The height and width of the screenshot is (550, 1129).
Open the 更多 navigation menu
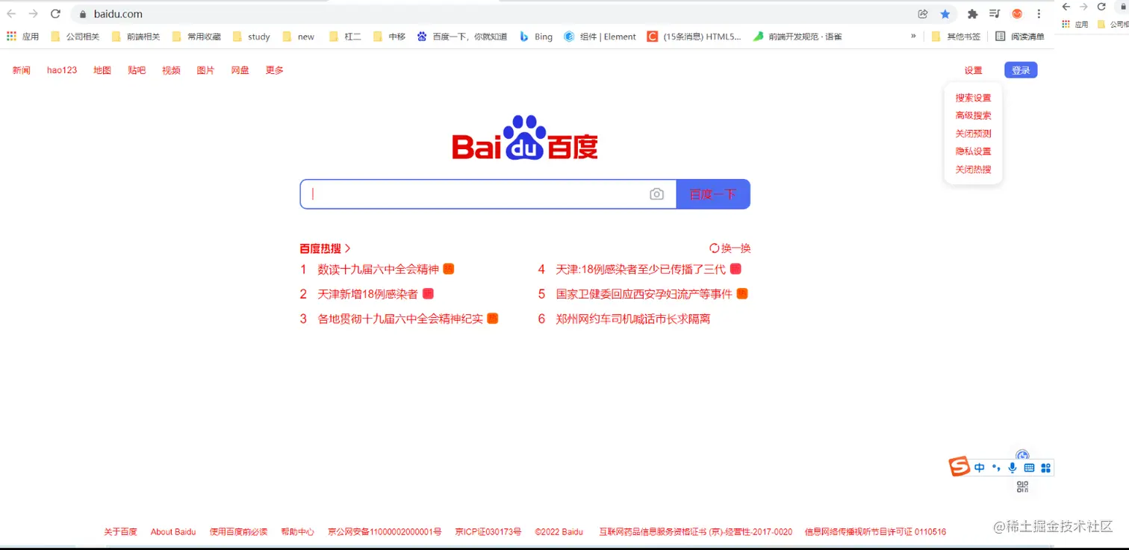pyautogui.click(x=275, y=70)
